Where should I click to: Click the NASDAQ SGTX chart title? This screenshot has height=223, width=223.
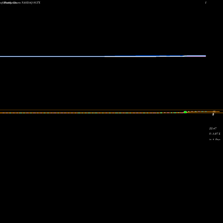(31, 3)
